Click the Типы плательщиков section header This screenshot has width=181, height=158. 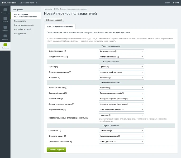pos(111,46)
